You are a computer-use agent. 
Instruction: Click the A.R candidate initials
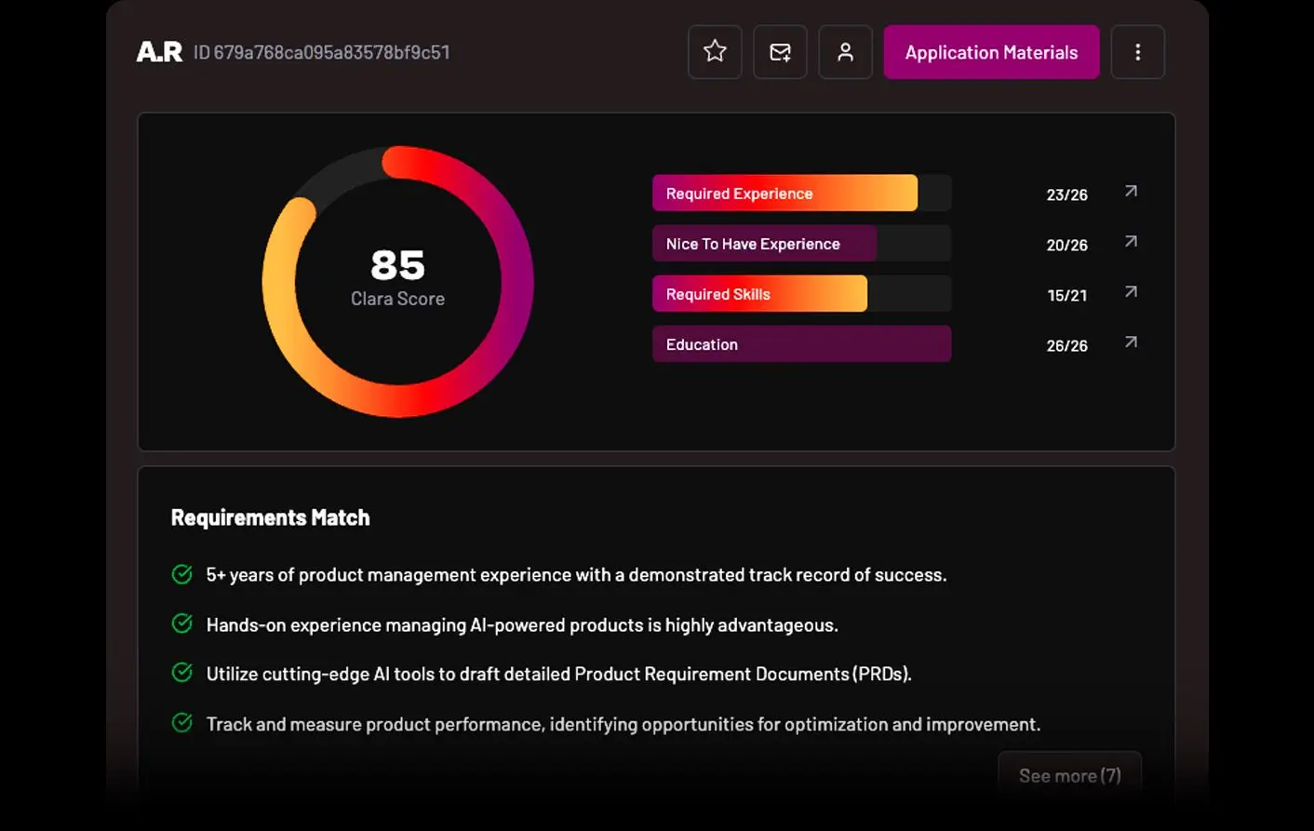159,52
